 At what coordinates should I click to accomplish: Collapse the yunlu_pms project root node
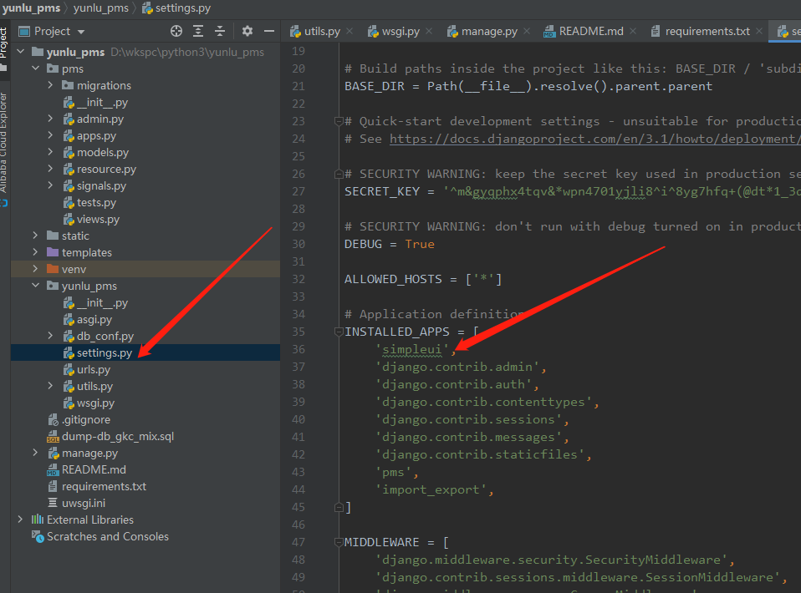pos(20,52)
